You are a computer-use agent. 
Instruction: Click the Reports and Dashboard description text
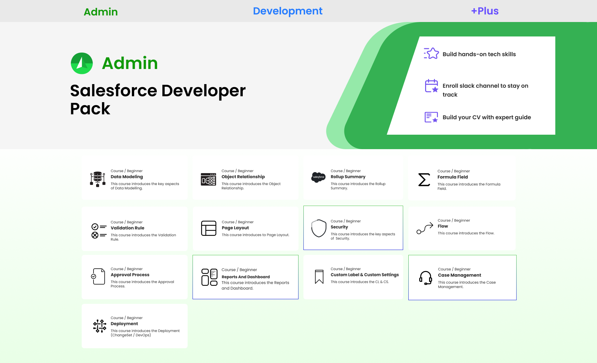click(x=255, y=285)
